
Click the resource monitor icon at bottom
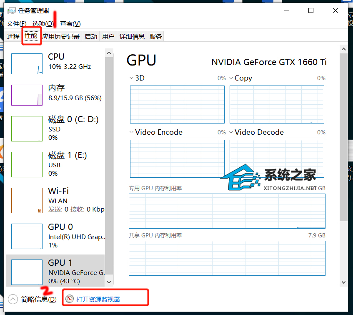(x=70, y=299)
